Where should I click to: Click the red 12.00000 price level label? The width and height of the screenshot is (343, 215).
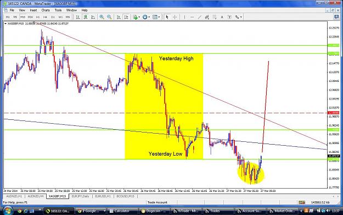(x=333, y=113)
